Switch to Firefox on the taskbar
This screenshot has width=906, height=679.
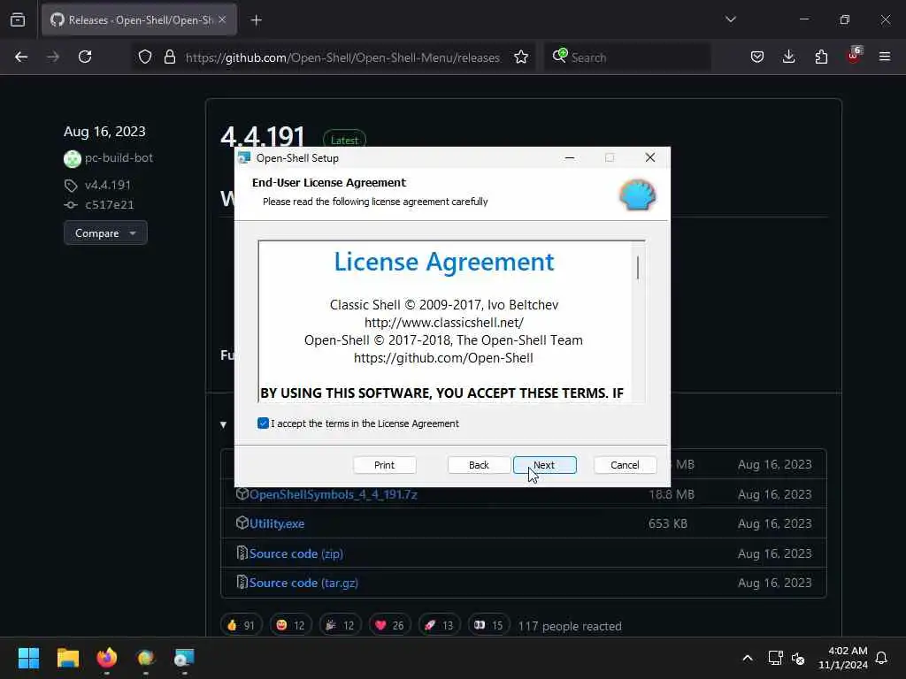pyautogui.click(x=107, y=658)
